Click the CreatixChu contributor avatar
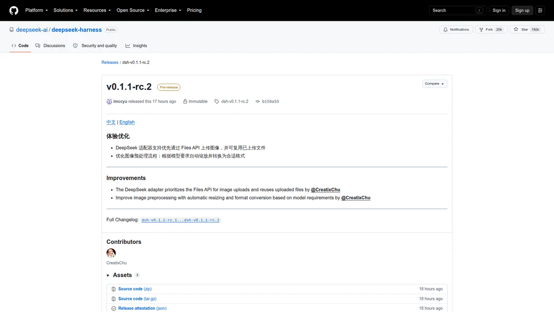 tap(111, 253)
